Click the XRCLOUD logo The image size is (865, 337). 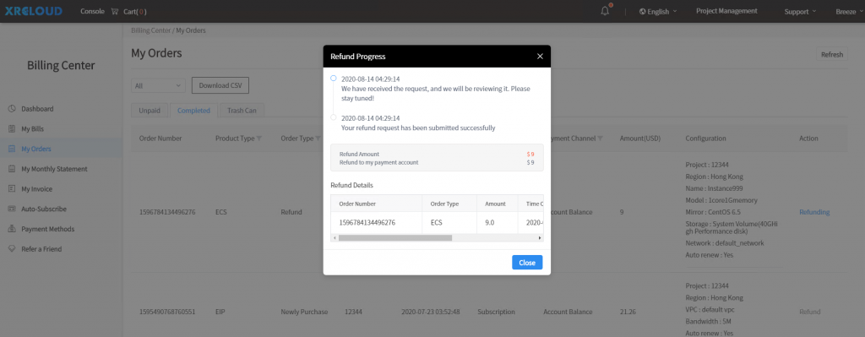34,11
